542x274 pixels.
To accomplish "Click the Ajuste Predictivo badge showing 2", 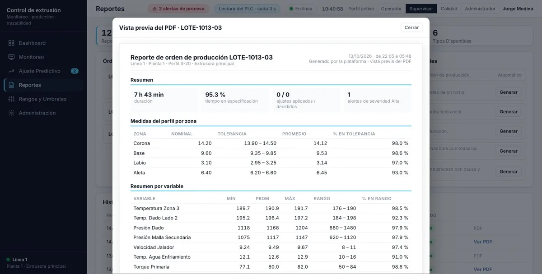I will pyautogui.click(x=75, y=71).
